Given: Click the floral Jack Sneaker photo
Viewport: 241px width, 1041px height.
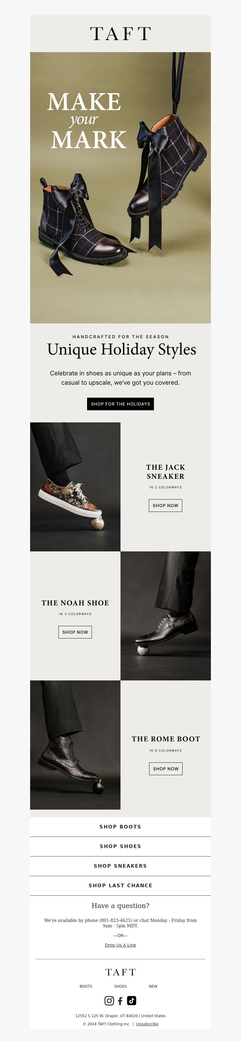Looking at the screenshot, I should (x=75, y=487).
